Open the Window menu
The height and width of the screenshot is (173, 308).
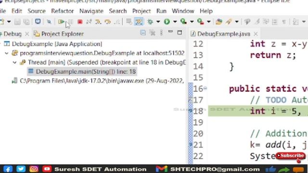coord(183,11)
